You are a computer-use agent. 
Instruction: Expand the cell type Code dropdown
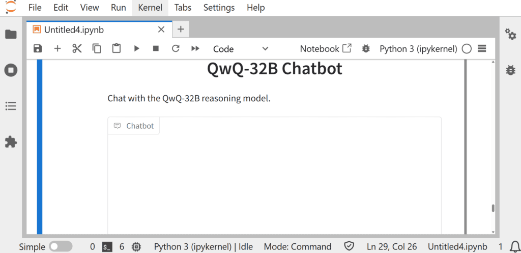(x=240, y=49)
